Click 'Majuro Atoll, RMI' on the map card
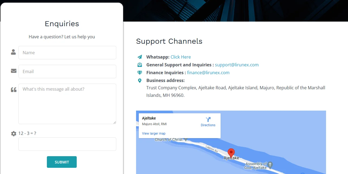Image resolution: width=348 pixels, height=174 pixels. pos(154,124)
